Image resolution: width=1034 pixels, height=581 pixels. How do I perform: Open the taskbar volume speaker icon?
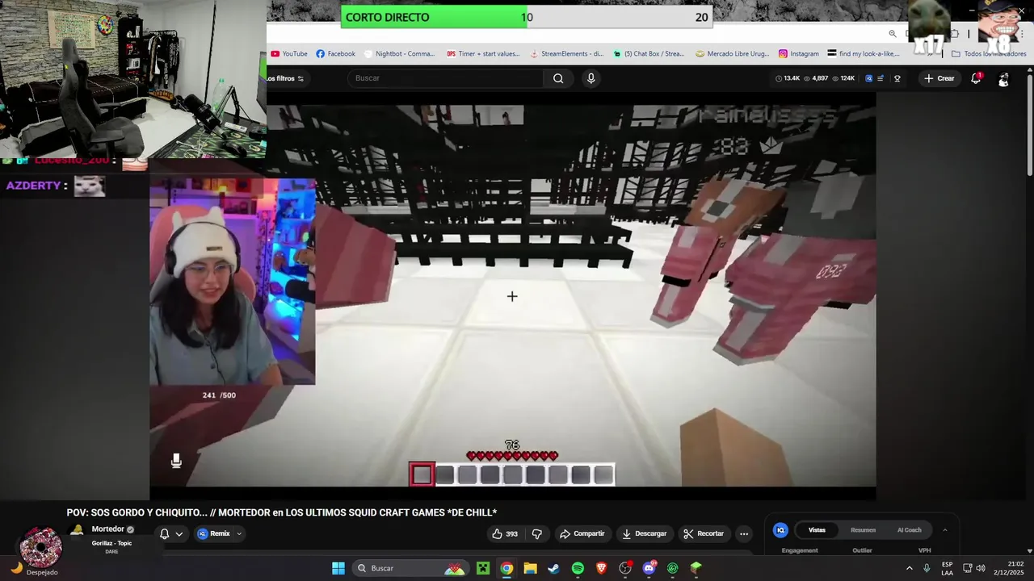click(980, 568)
